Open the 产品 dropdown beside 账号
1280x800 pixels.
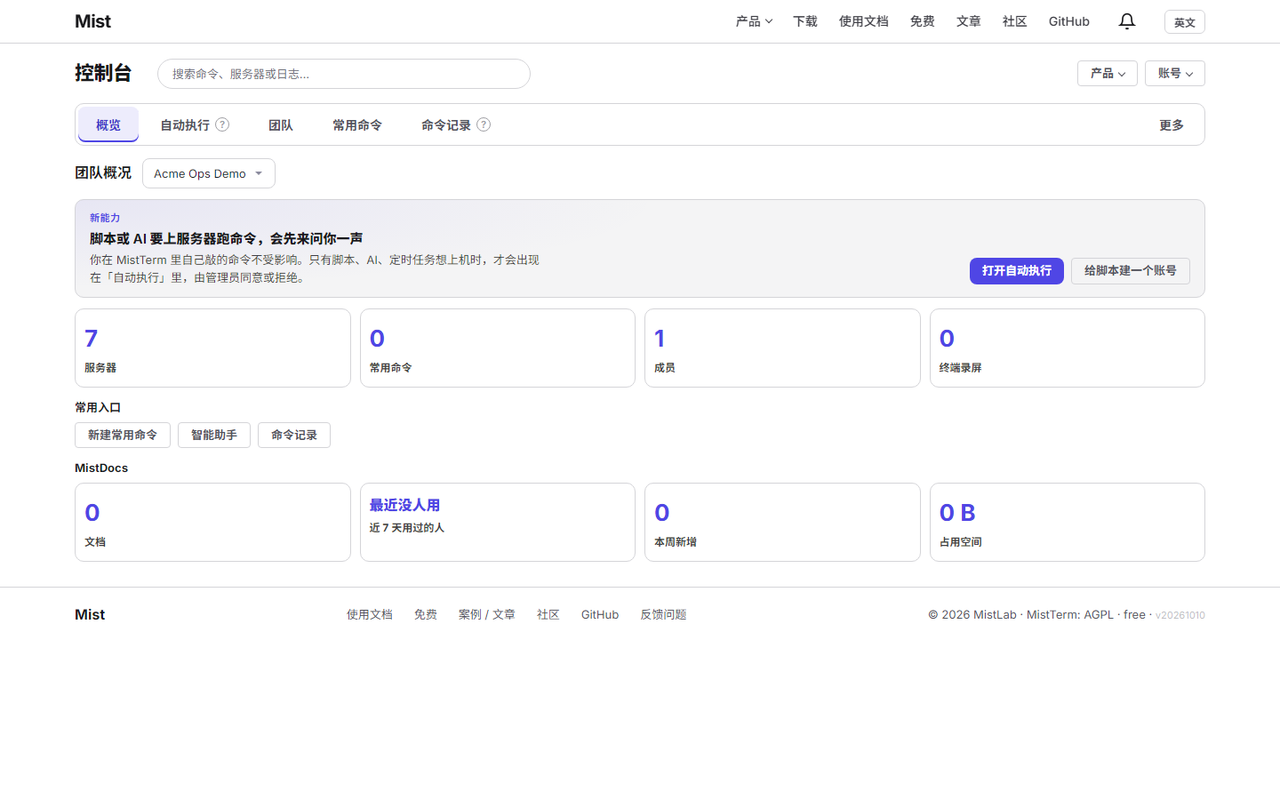(1108, 73)
